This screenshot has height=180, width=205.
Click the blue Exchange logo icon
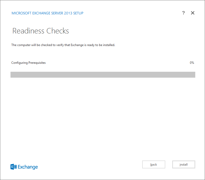tap(13, 167)
